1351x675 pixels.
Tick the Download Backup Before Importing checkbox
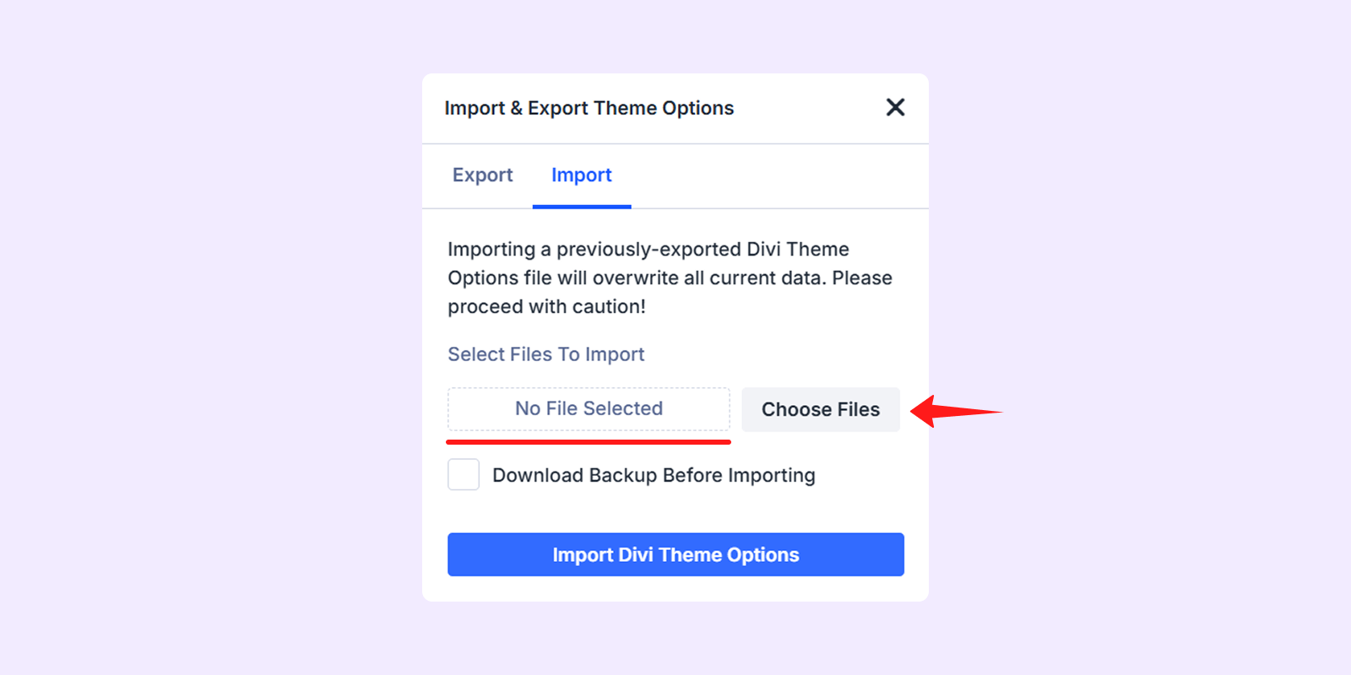[464, 475]
